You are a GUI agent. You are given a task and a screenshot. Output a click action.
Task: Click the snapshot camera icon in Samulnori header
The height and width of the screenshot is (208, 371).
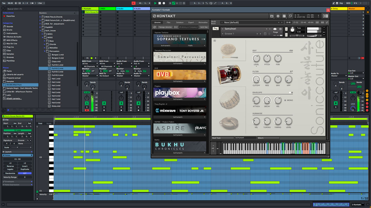(x=275, y=29)
